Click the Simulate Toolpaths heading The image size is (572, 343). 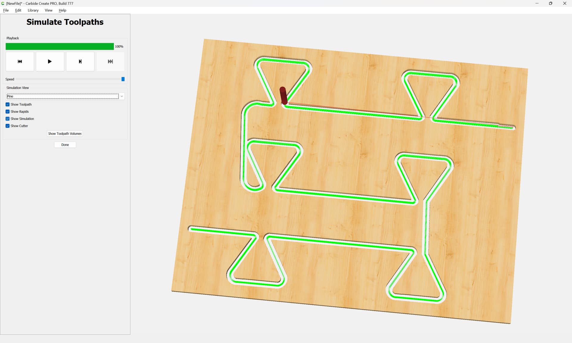[65, 22]
